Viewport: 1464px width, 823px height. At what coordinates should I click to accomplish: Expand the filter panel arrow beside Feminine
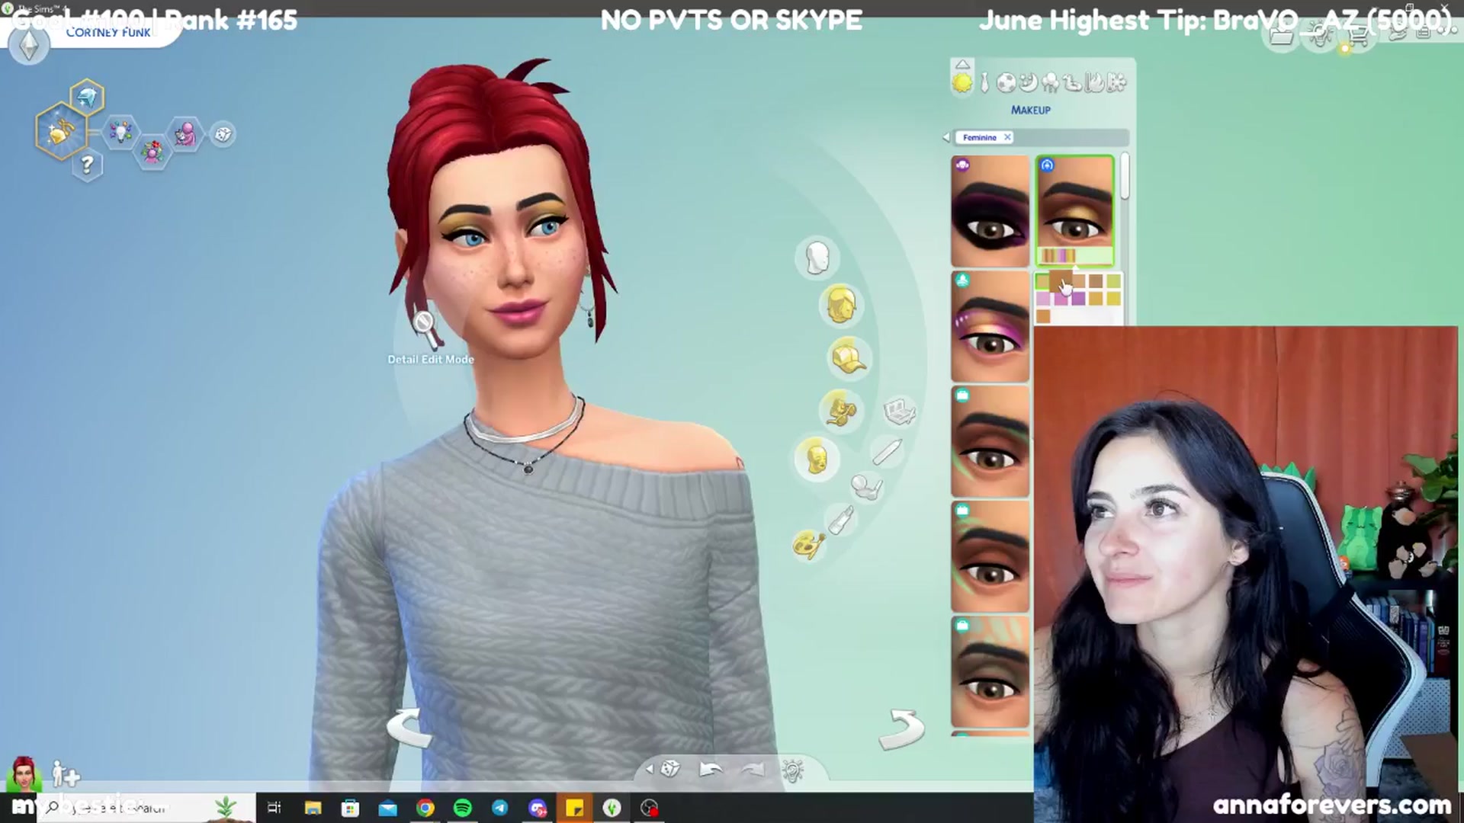click(x=946, y=137)
